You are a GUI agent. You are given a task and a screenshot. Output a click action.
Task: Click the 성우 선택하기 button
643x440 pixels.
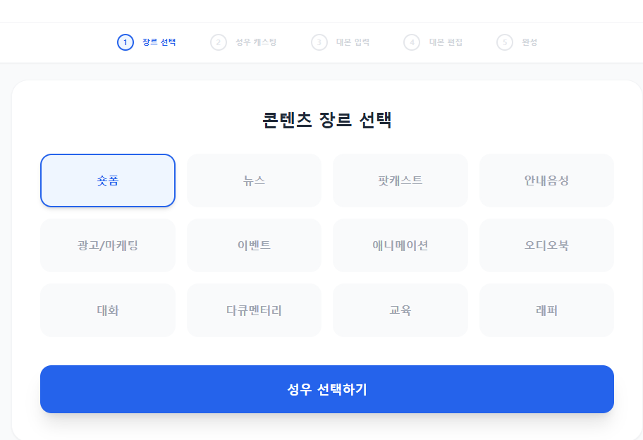point(327,389)
